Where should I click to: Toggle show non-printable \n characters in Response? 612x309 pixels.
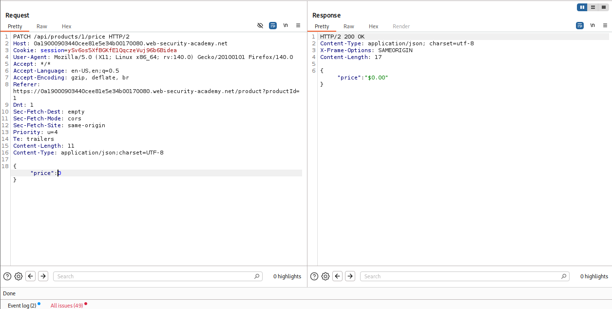click(593, 25)
